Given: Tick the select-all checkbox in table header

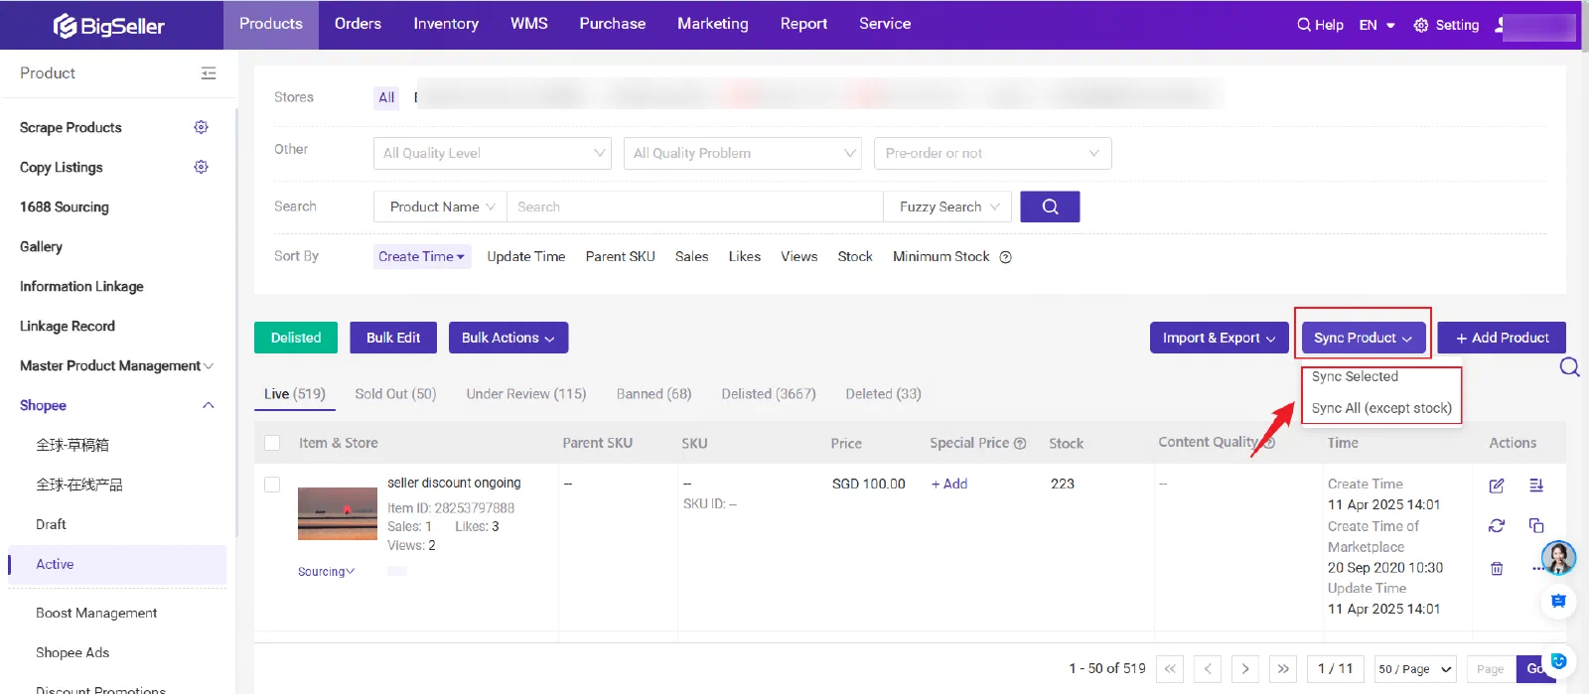Looking at the screenshot, I should click(272, 444).
